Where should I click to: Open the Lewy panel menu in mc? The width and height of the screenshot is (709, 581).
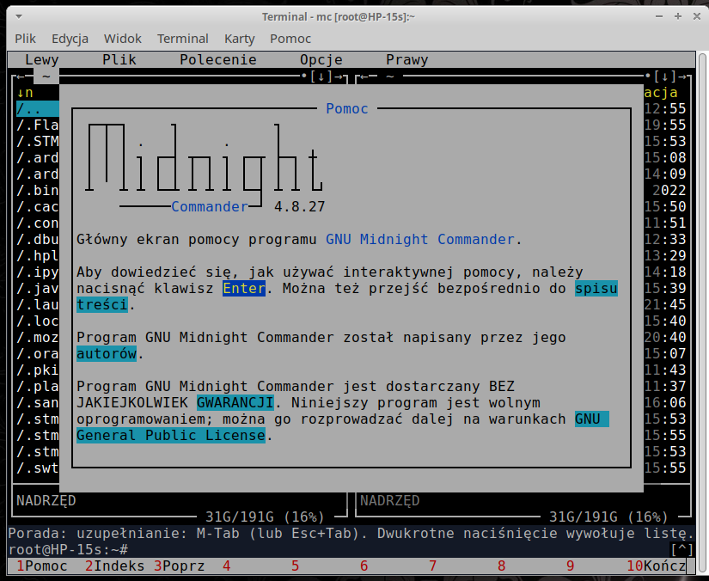click(41, 59)
